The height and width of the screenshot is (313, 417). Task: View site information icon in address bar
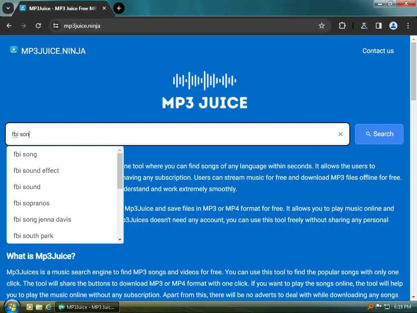[55, 26]
